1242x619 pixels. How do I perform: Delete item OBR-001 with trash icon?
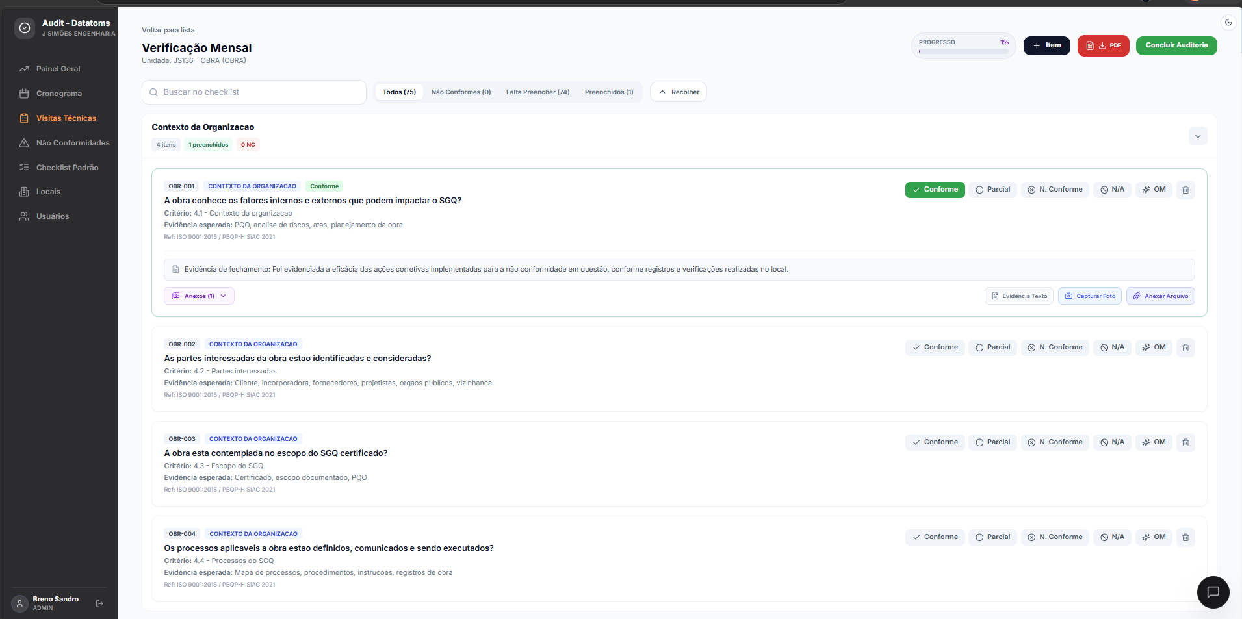point(1185,190)
